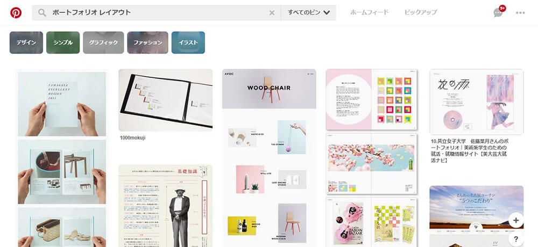
Task: Click the 共立女子大学 佐藤菜月さん pin description
Action: point(470,151)
